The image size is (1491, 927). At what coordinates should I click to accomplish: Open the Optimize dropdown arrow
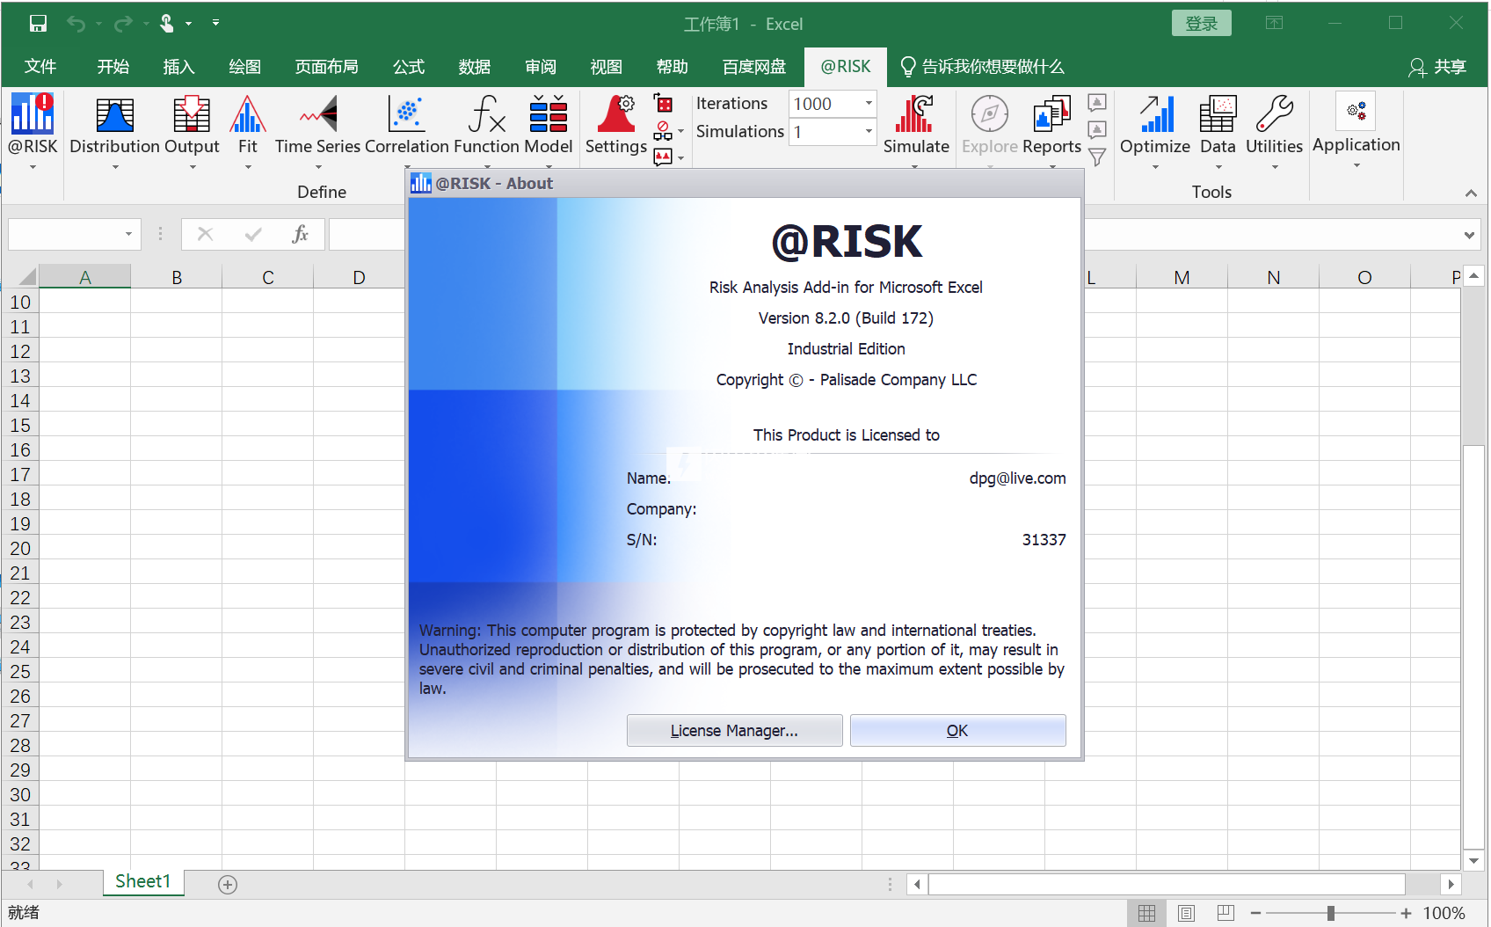tap(1156, 167)
